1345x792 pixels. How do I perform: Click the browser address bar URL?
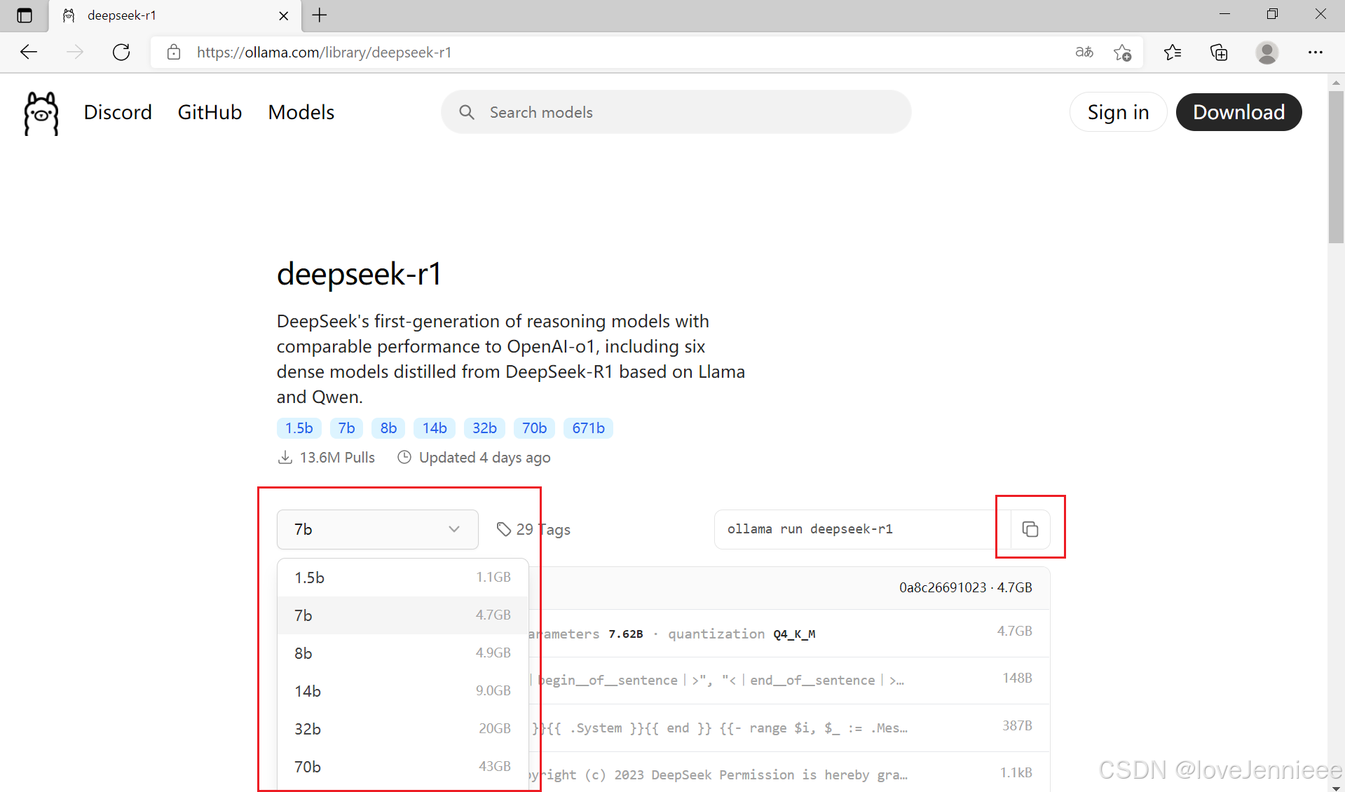point(324,53)
